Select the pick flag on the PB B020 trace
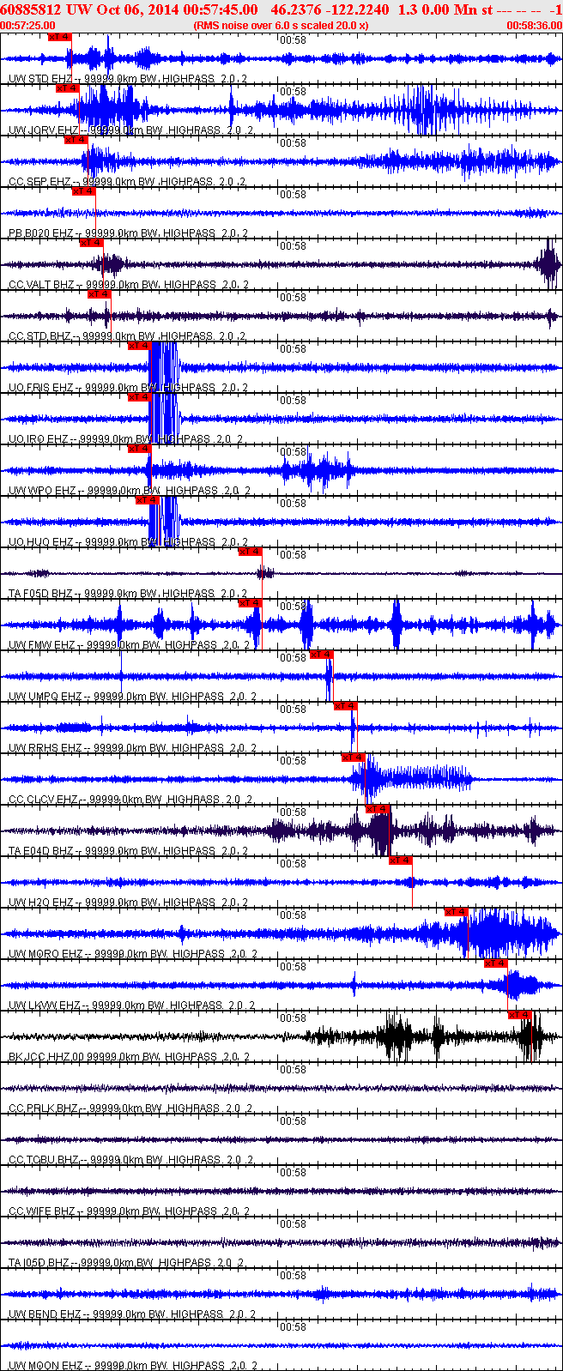The image size is (563, 1371). [x=83, y=191]
